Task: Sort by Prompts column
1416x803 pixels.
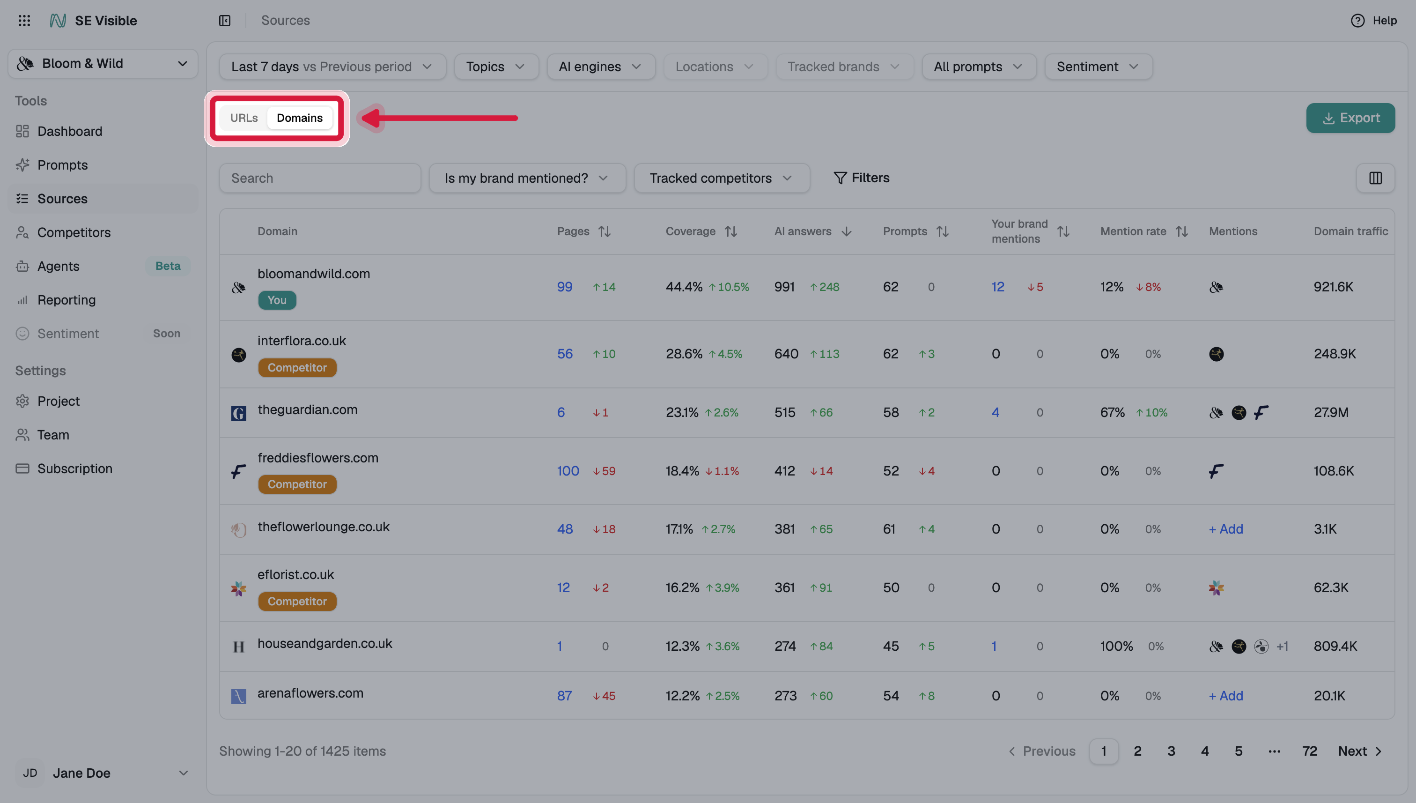Action: pyautogui.click(x=943, y=231)
